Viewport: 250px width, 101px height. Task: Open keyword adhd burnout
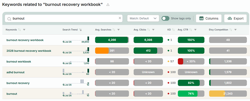[16, 72]
